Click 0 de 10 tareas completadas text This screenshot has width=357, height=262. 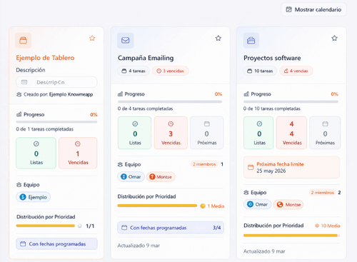[x=272, y=109]
